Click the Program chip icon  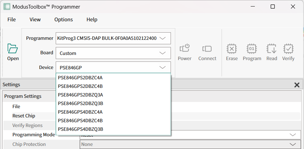click(252, 49)
